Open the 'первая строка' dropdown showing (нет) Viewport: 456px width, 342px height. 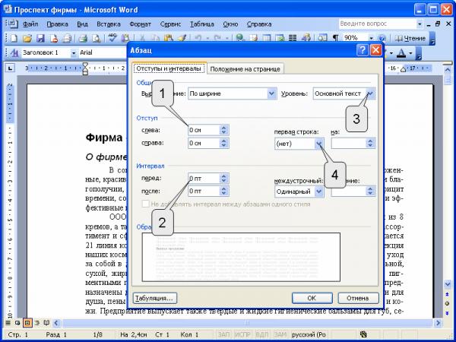319,144
